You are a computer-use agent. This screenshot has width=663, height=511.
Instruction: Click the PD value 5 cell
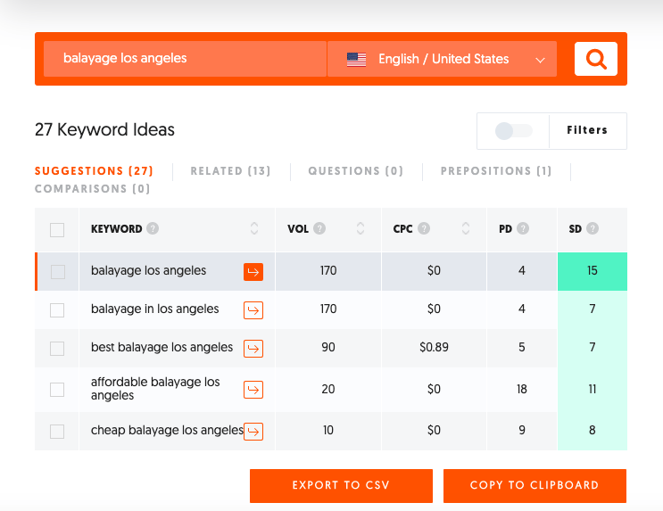(522, 347)
